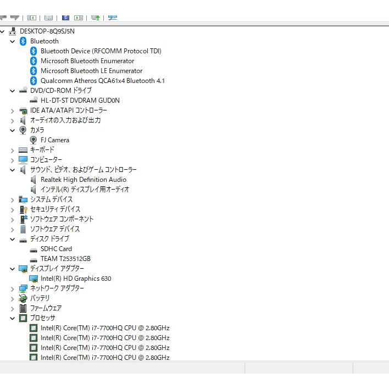Click the scan for hardware changes icon

click(x=113, y=18)
